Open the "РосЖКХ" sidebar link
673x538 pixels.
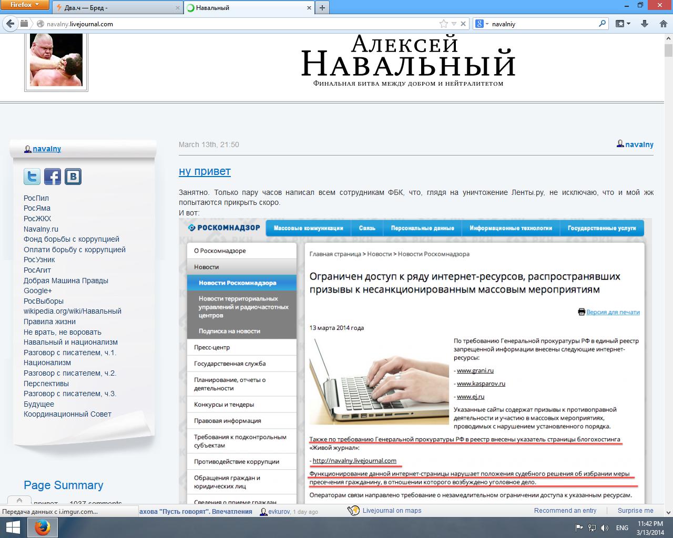point(37,219)
